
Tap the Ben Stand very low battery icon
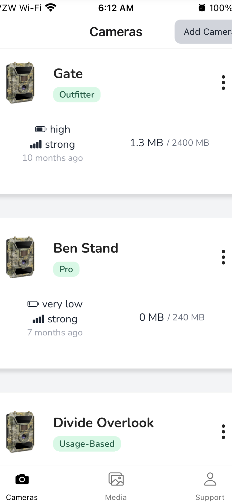(33, 304)
